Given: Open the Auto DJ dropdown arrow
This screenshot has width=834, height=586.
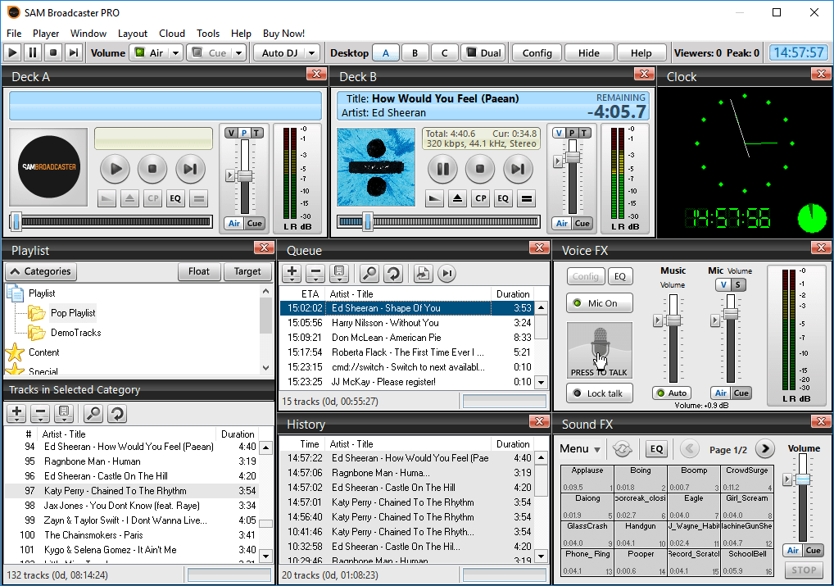Looking at the screenshot, I should coord(311,53).
